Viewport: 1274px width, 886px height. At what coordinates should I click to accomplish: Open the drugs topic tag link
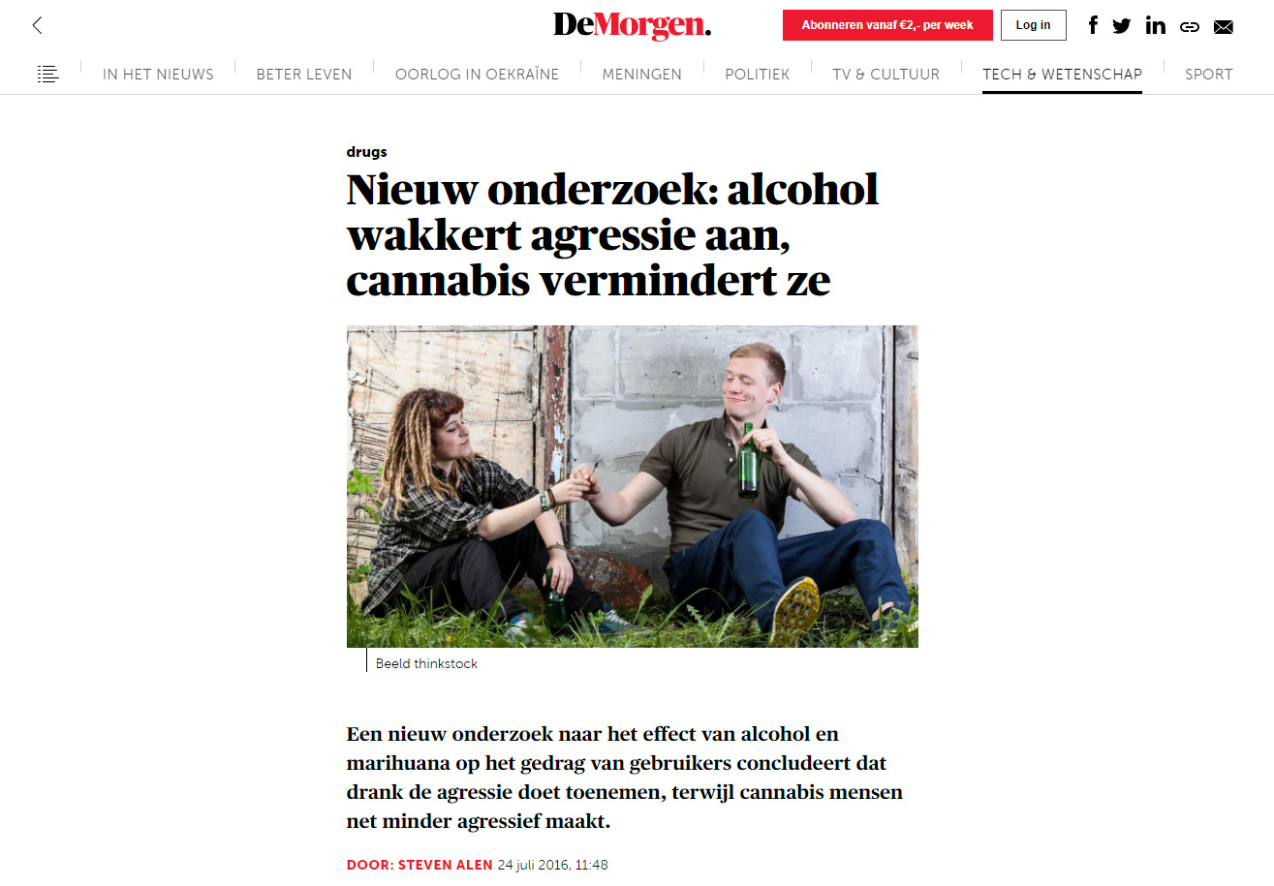coord(366,152)
